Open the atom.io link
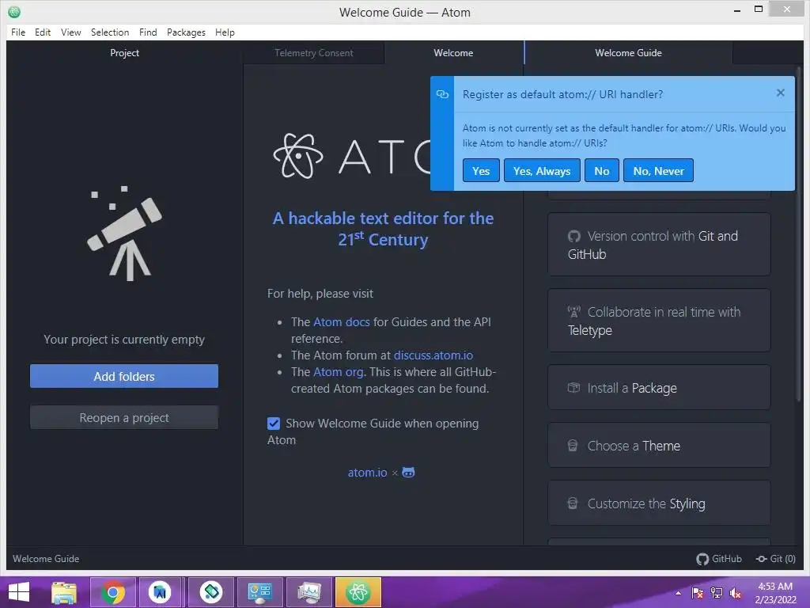Image resolution: width=810 pixels, height=608 pixels. [x=367, y=473]
